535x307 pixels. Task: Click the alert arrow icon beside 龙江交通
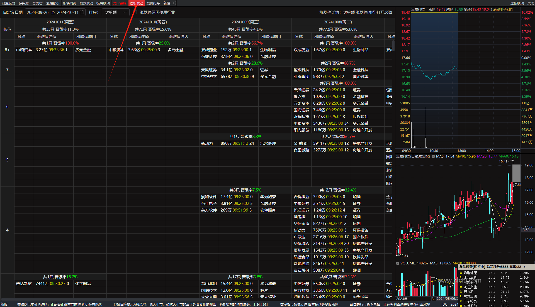click(x=461, y=287)
